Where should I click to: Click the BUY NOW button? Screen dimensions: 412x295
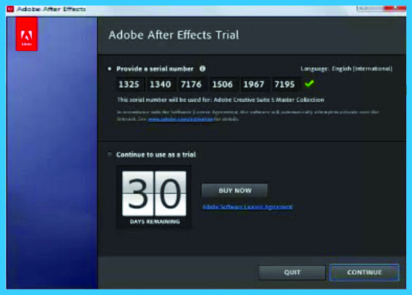234,191
